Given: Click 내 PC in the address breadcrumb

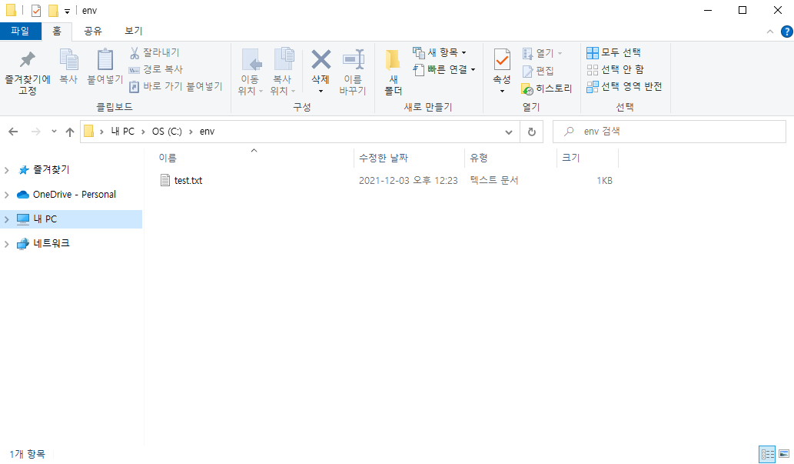Looking at the screenshot, I should pyautogui.click(x=122, y=132).
